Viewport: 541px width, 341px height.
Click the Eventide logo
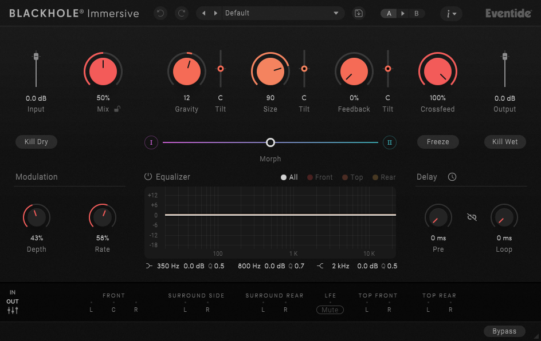(508, 13)
